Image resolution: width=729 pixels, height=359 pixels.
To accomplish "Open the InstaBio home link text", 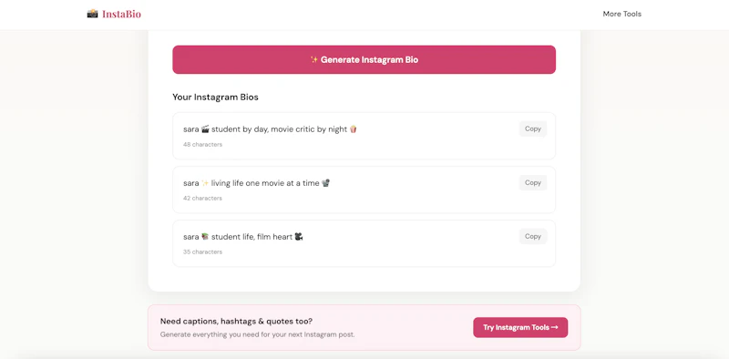I will [x=121, y=14].
